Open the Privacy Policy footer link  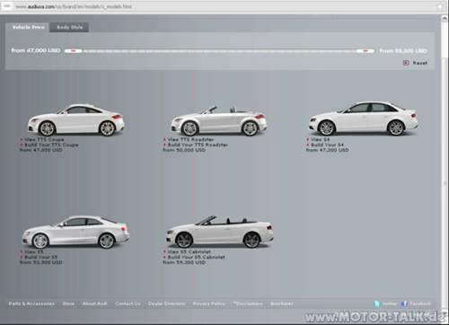click(x=208, y=303)
